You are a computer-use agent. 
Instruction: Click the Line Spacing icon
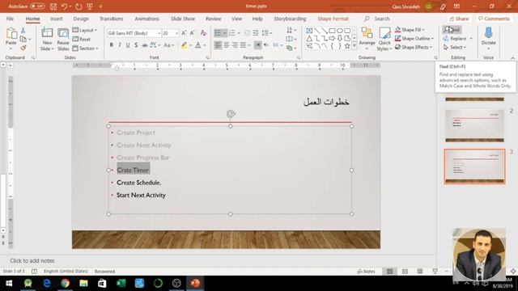265,32
